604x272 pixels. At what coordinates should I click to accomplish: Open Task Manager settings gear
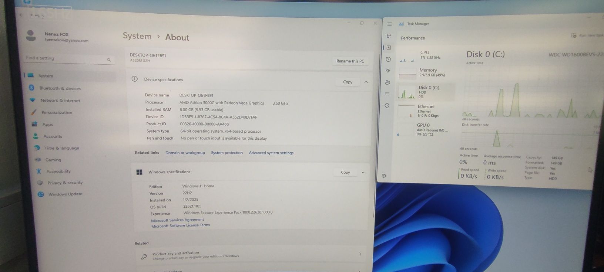point(384,176)
